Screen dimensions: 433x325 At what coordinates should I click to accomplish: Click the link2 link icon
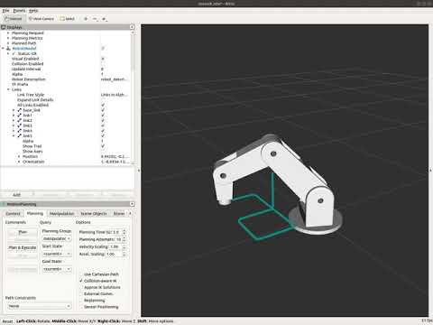click(x=19, y=120)
